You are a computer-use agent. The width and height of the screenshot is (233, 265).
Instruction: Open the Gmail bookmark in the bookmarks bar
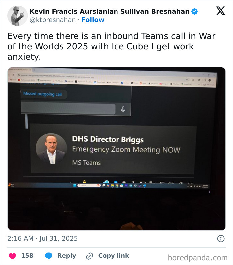(13, 79)
